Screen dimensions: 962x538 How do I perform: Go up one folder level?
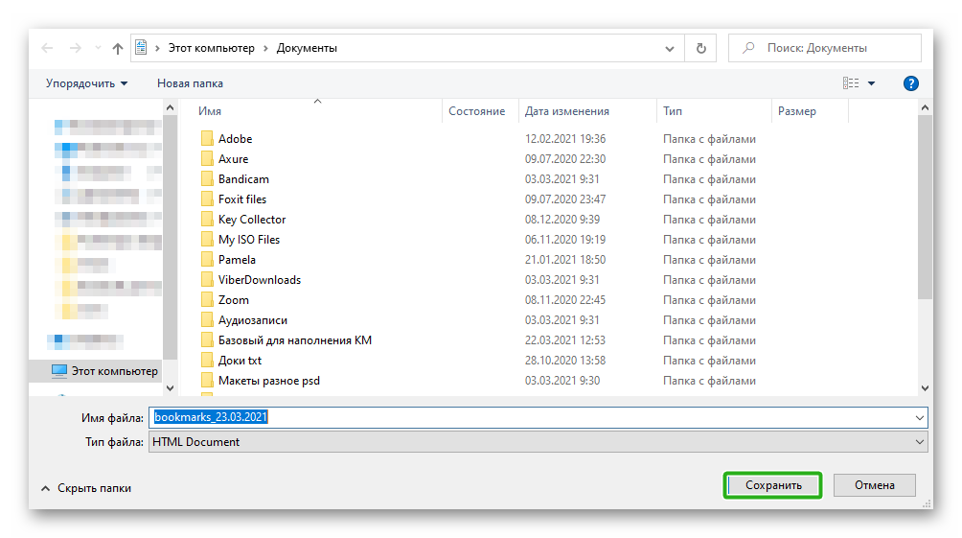[x=117, y=48]
